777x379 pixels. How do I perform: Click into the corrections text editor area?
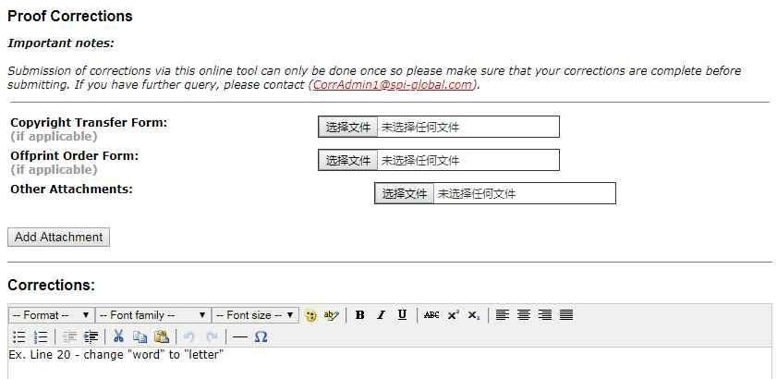tap(390, 363)
